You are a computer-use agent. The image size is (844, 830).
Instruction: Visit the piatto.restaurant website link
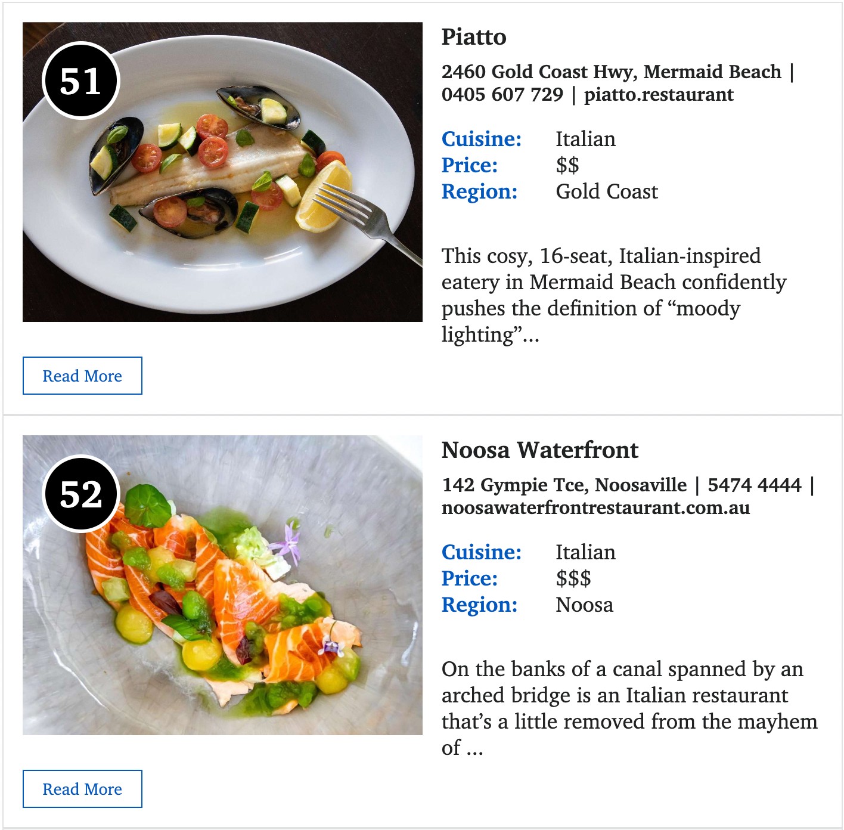(659, 94)
